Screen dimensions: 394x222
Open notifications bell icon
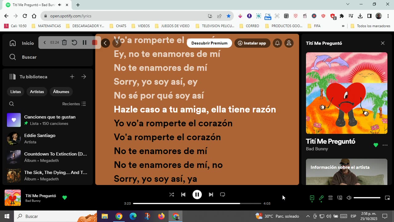click(x=277, y=43)
